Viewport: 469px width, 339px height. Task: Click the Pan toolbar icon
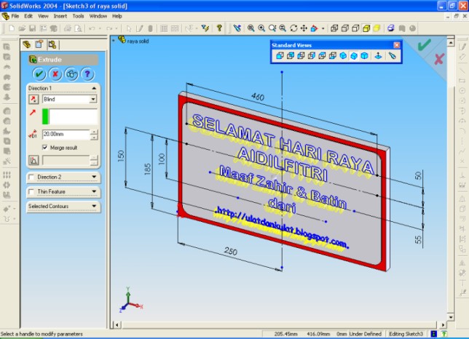click(x=304, y=28)
